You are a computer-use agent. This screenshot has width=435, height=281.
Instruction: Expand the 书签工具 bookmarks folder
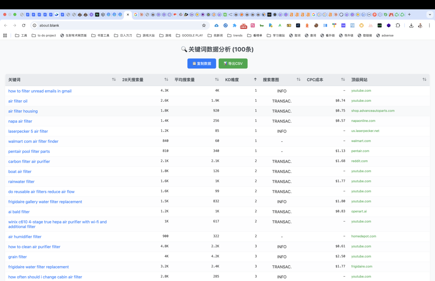[100, 35]
